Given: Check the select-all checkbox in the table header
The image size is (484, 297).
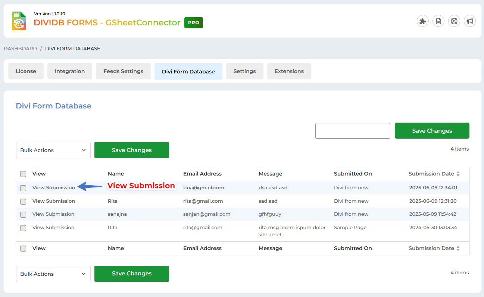Looking at the screenshot, I should 23,174.
